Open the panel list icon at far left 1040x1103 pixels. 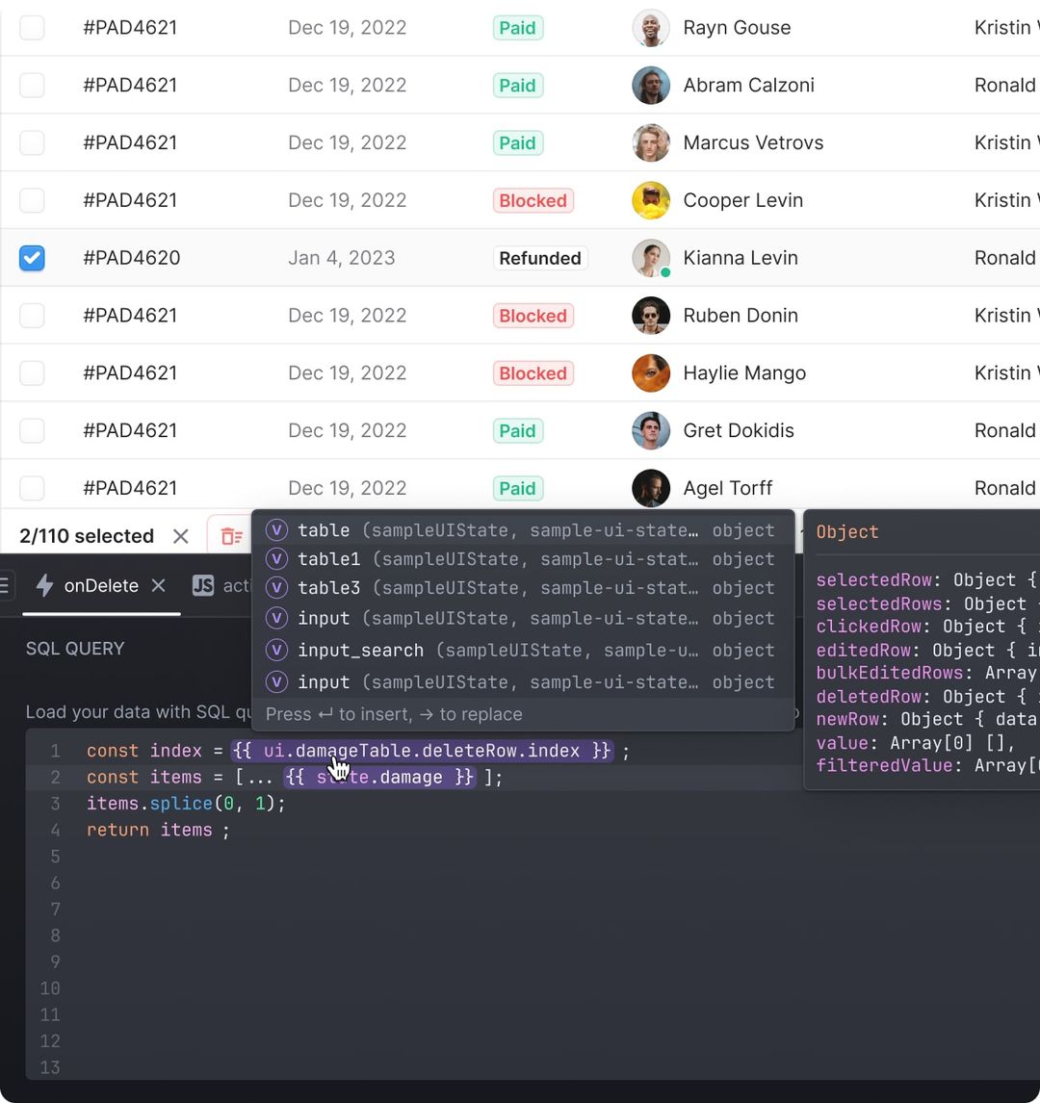[x=5, y=585]
